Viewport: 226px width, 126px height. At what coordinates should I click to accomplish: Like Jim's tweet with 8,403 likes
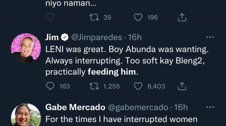[138, 86]
